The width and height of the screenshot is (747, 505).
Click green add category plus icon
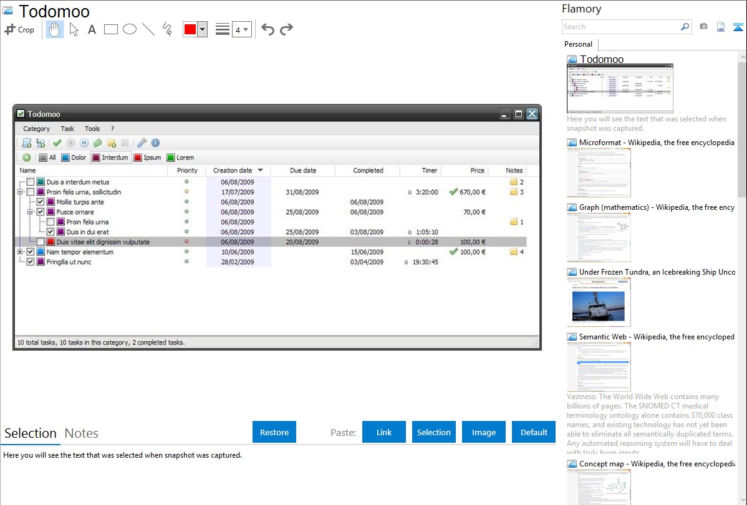coord(27,158)
